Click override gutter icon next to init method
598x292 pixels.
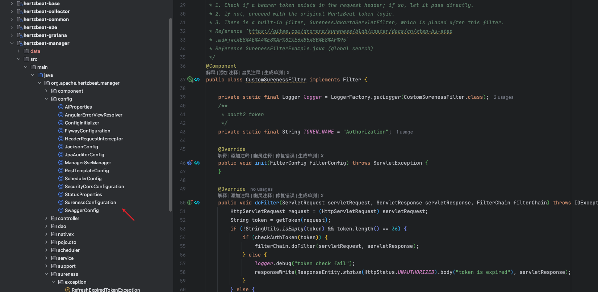(x=190, y=163)
